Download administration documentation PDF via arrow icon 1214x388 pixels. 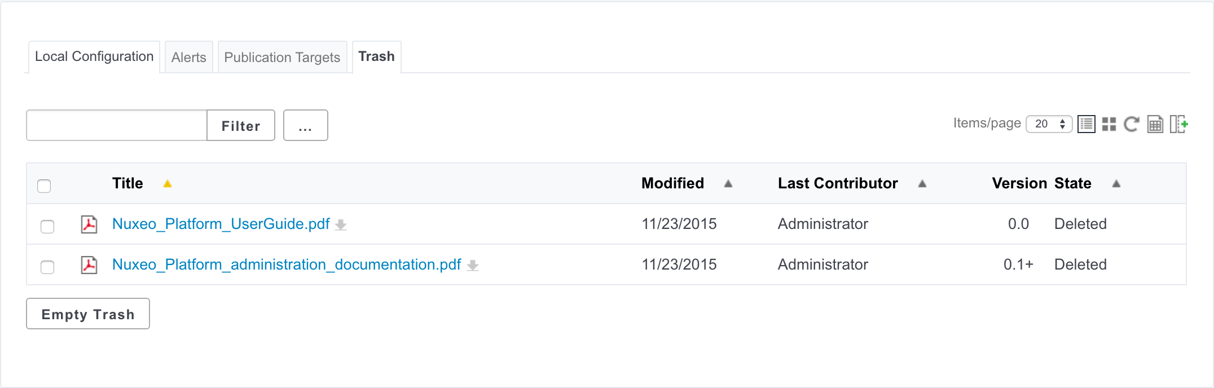tap(473, 266)
